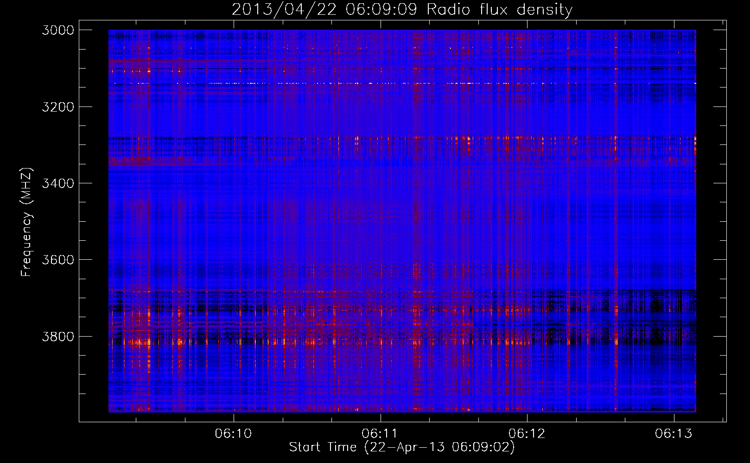Click the 06:13 time tick label
Image resolution: width=750 pixels, height=463 pixels.
(x=674, y=433)
